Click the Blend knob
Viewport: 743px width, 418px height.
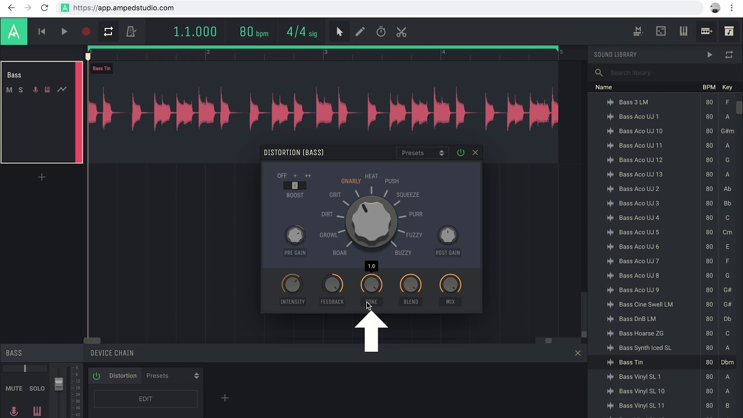[410, 284]
